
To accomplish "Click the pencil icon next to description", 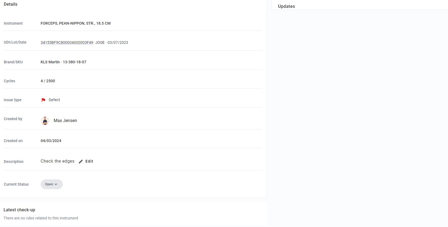I will 81,162.
